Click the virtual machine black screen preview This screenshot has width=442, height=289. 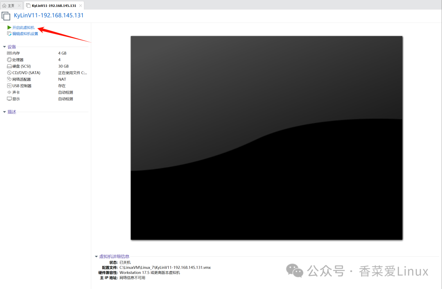(x=266, y=138)
